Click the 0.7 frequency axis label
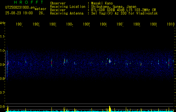The image size is (176, 112). (2, 93)
